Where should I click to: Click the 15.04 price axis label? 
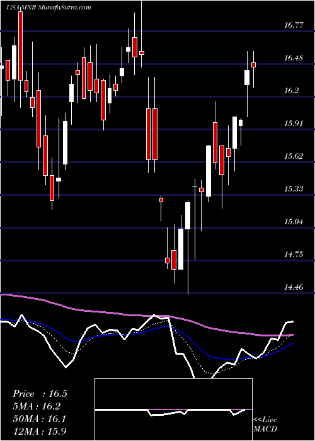[x=294, y=222]
